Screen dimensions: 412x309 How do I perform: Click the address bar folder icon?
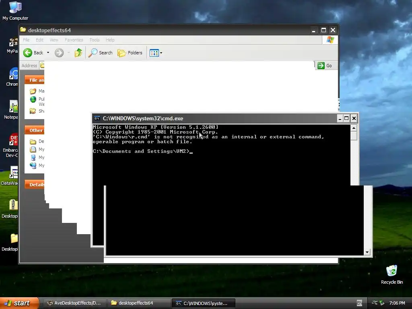[42, 66]
